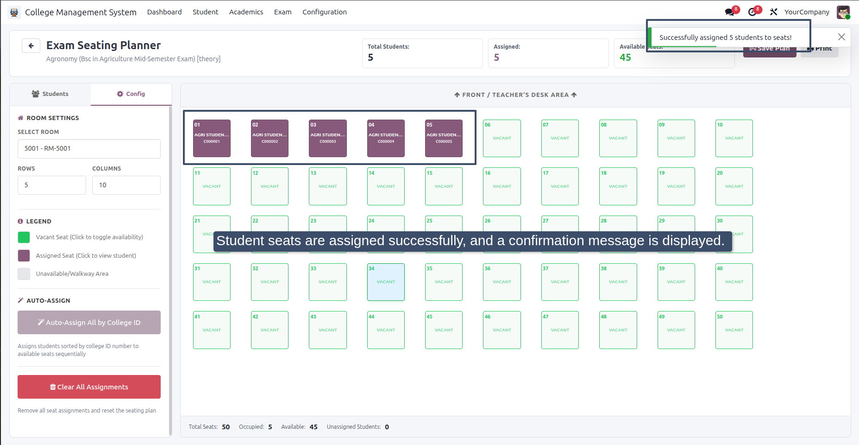This screenshot has width=859, height=445.
Task: Click the Columns input field
Action: pyautogui.click(x=126, y=185)
